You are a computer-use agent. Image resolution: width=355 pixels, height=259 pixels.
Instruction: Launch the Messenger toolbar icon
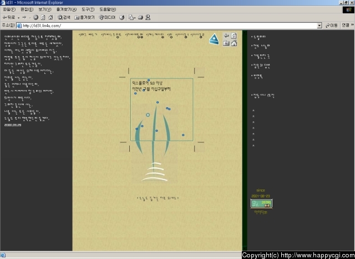[148, 17]
